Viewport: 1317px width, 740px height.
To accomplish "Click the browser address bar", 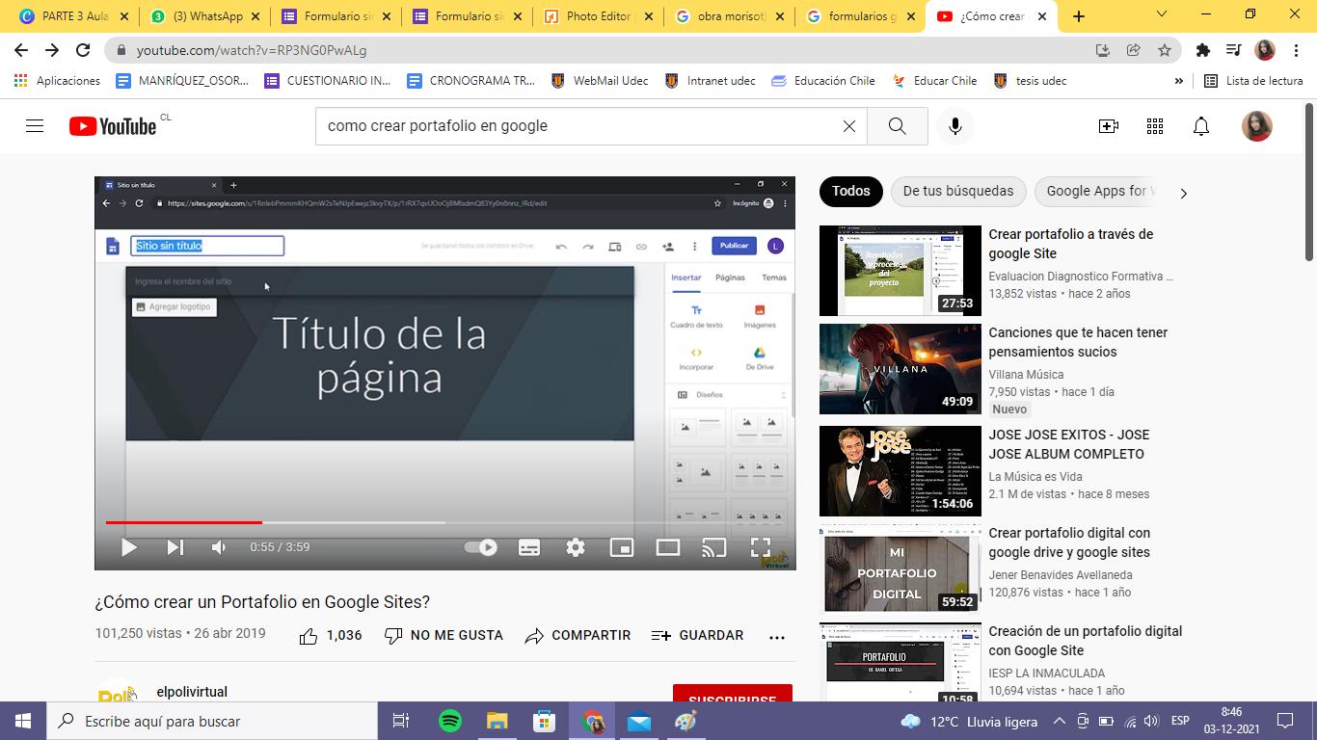I will (x=607, y=50).
